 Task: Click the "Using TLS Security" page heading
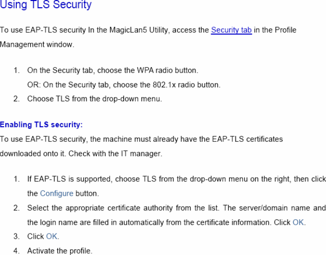point(45,6)
